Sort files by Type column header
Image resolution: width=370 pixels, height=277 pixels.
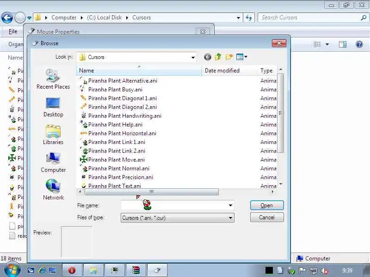(268, 71)
